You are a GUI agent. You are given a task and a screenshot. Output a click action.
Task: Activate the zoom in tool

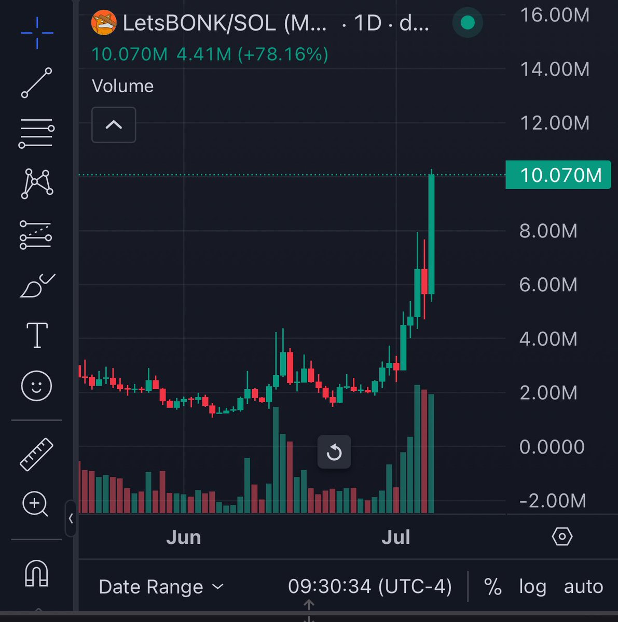(36, 504)
